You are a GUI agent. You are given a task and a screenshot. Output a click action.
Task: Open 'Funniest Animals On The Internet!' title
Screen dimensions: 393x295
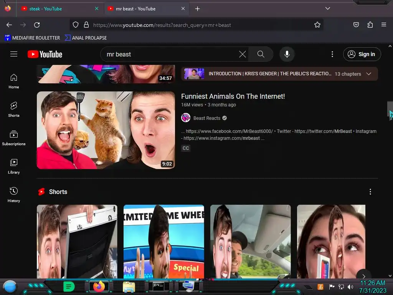(x=233, y=96)
